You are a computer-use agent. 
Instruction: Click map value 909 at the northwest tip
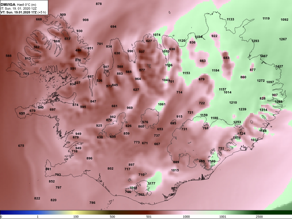[63, 15]
